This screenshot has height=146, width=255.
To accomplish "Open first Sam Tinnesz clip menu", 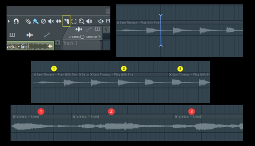I will coord(35,74).
